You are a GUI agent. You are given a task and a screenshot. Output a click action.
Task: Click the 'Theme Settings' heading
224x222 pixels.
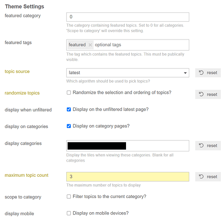24,7
